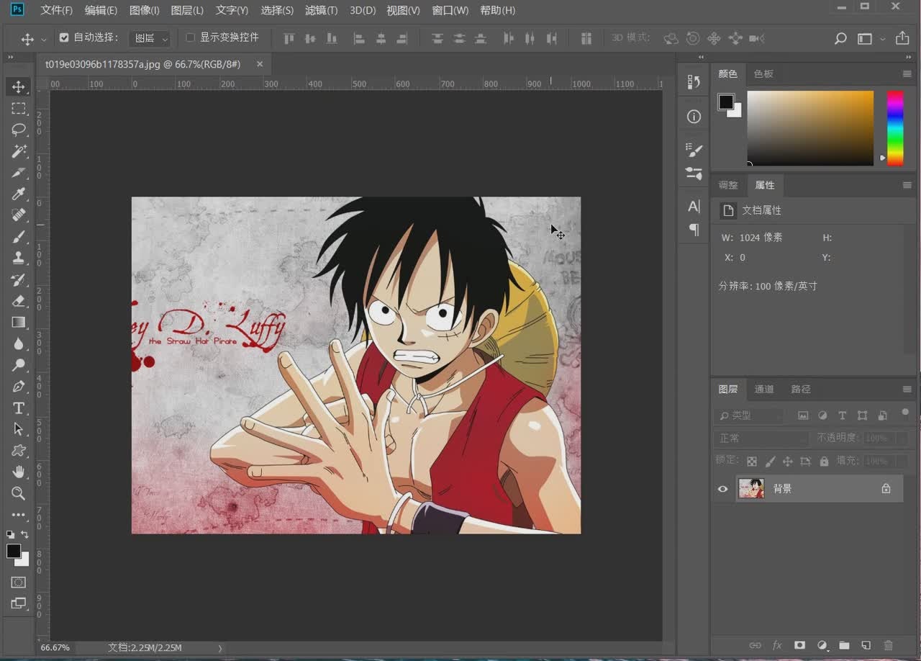The height and width of the screenshot is (661, 921).
Task: Select the Eyedropper tool
Action: tap(19, 194)
